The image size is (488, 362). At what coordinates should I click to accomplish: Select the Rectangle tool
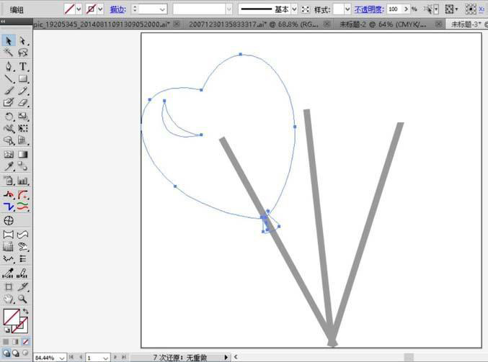23,78
